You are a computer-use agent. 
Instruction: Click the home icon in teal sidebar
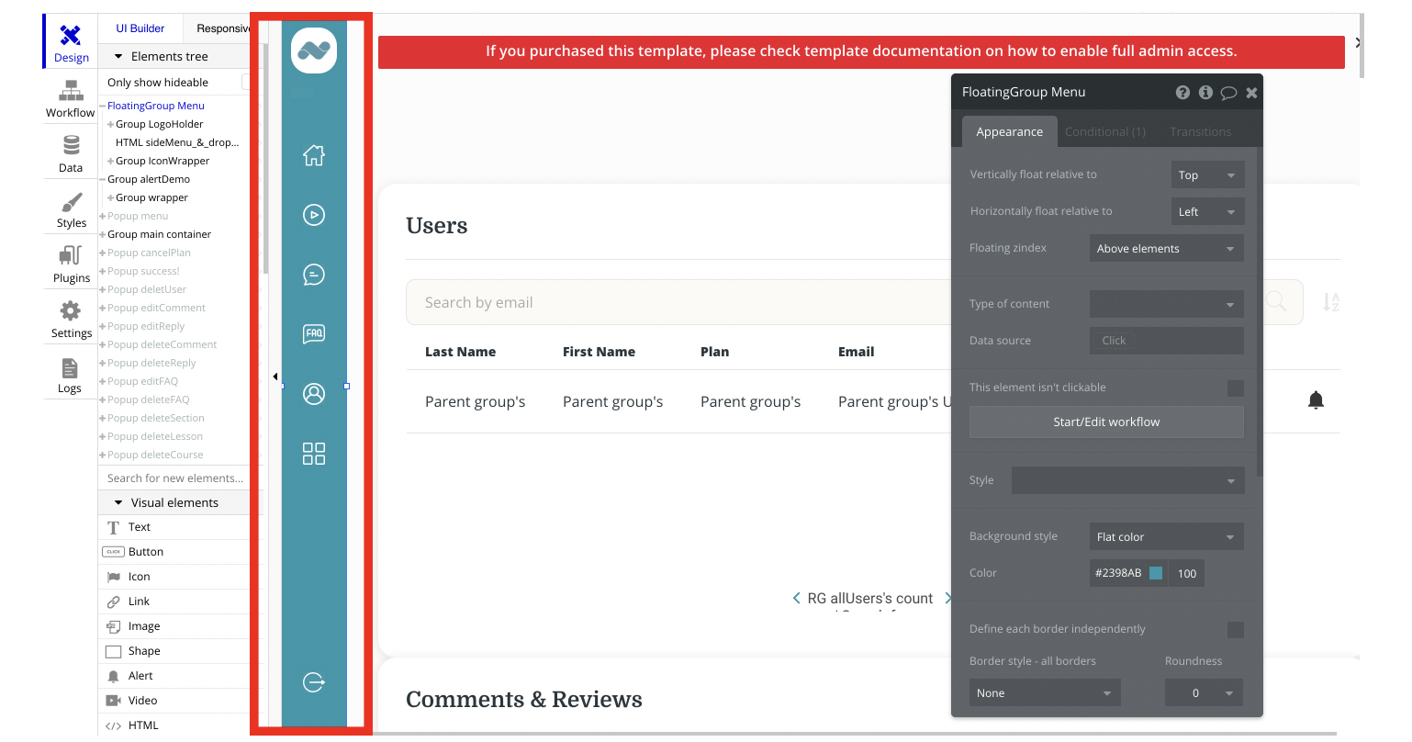click(x=314, y=155)
